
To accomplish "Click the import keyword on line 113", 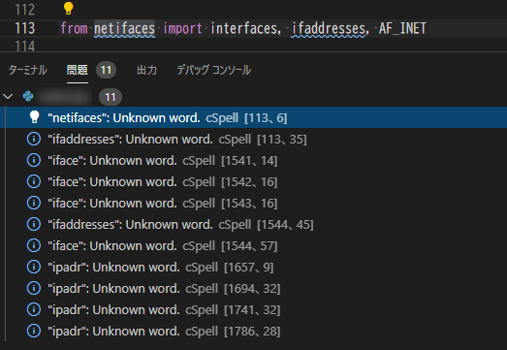I will click(182, 28).
